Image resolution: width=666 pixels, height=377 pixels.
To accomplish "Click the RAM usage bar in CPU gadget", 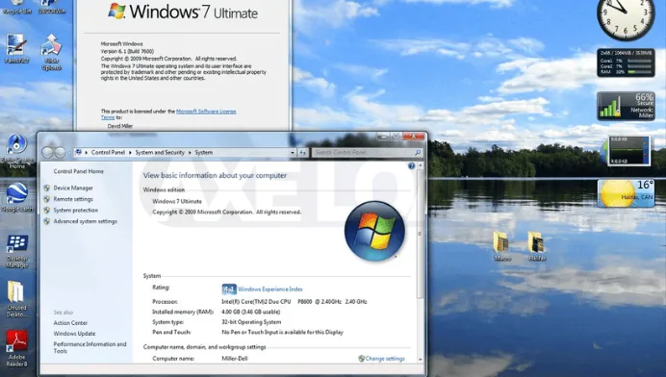I will 639,72.
